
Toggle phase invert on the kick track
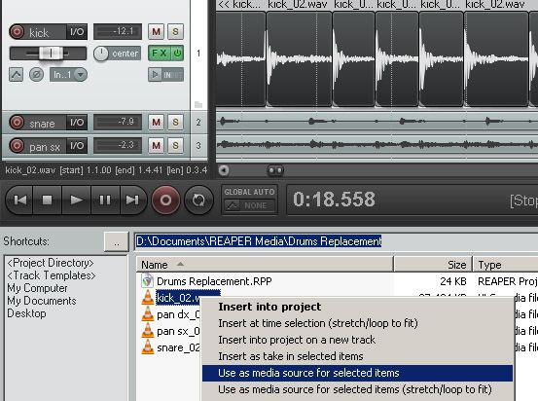(36, 75)
